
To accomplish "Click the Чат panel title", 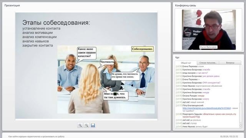I will tap(177, 58).
